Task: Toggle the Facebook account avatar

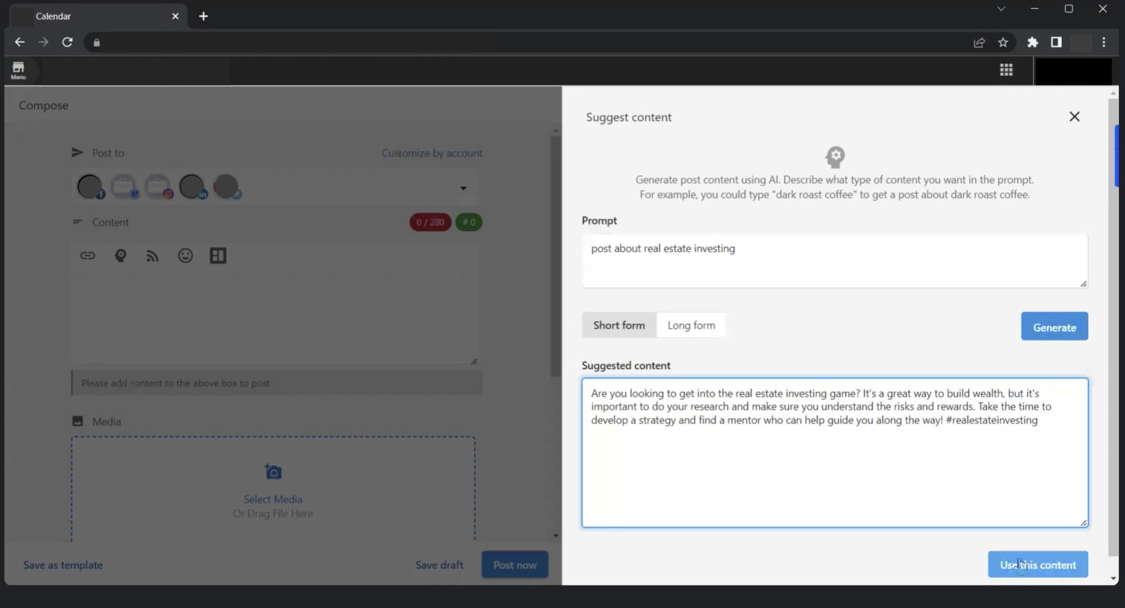Action: tap(90, 187)
